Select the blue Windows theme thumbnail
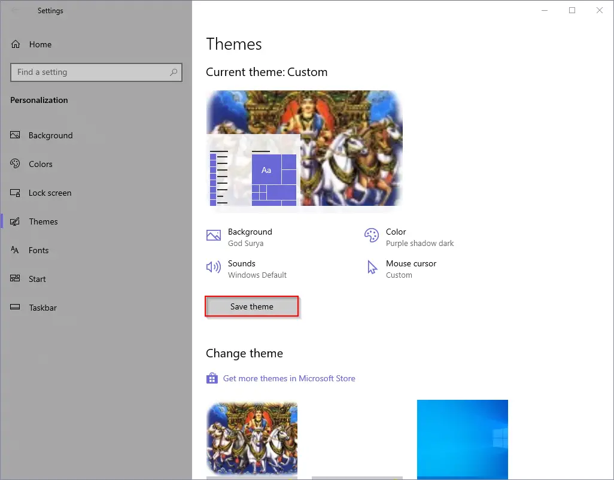The height and width of the screenshot is (480, 614). 463,439
